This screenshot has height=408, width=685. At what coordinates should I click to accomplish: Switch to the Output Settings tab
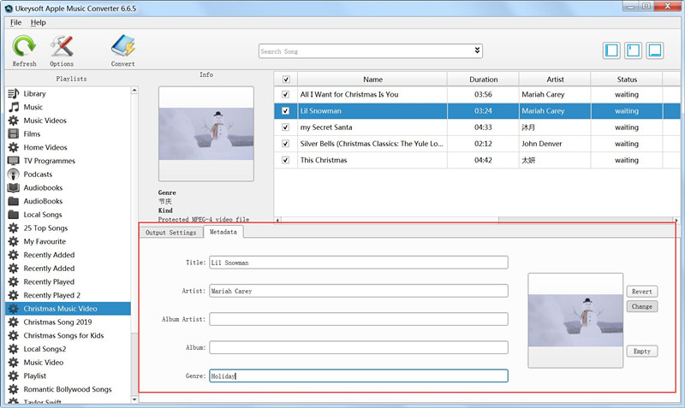pos(170,233)
